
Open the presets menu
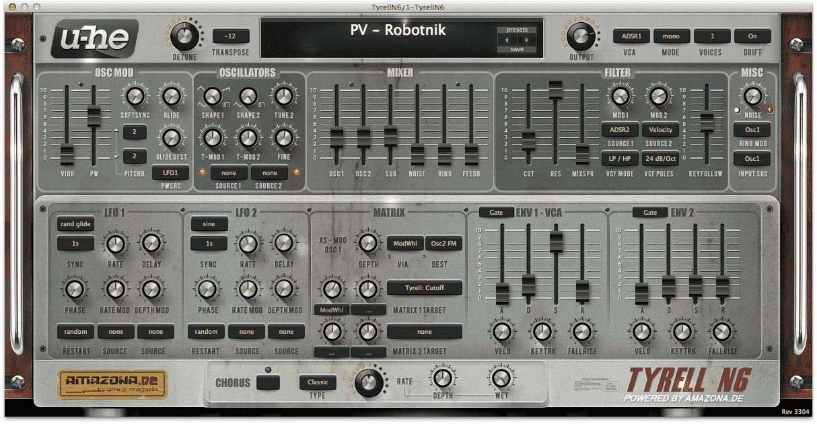coord(517,30)
